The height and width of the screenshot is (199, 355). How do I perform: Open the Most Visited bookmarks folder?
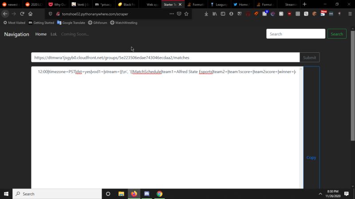[x=14, y=23]
